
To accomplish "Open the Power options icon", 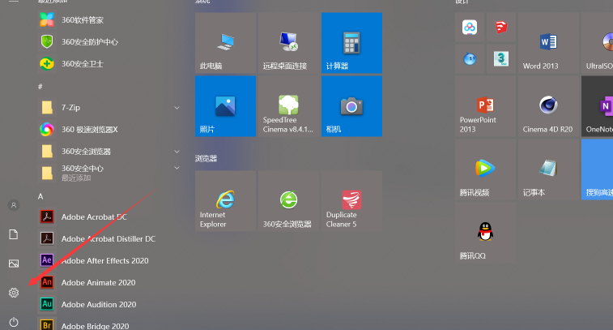I will point(14,322).
